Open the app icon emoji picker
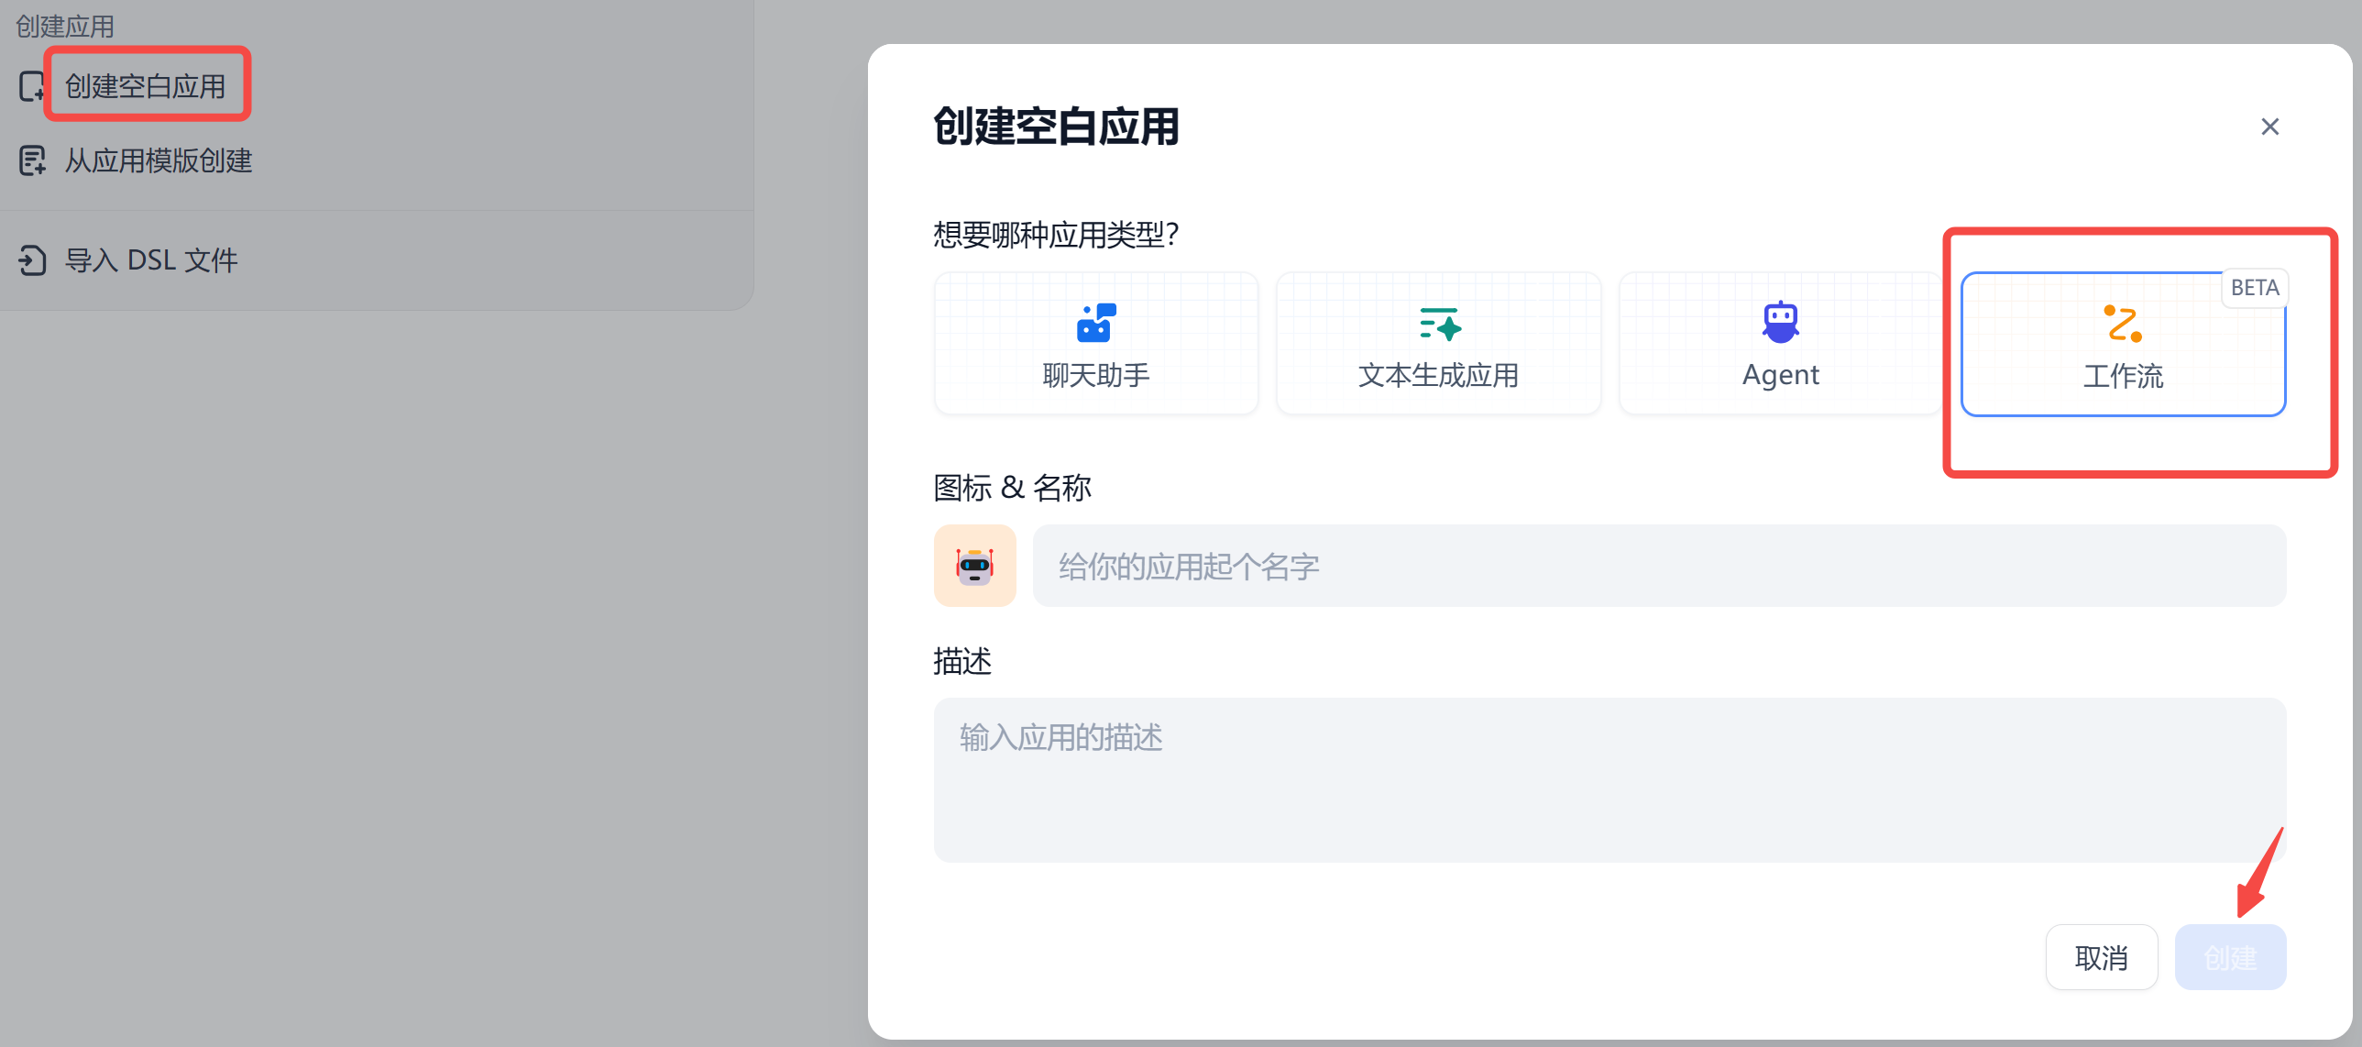Screen dimensions: 2362x1047 pyautogui.click(x=973, y=566)
